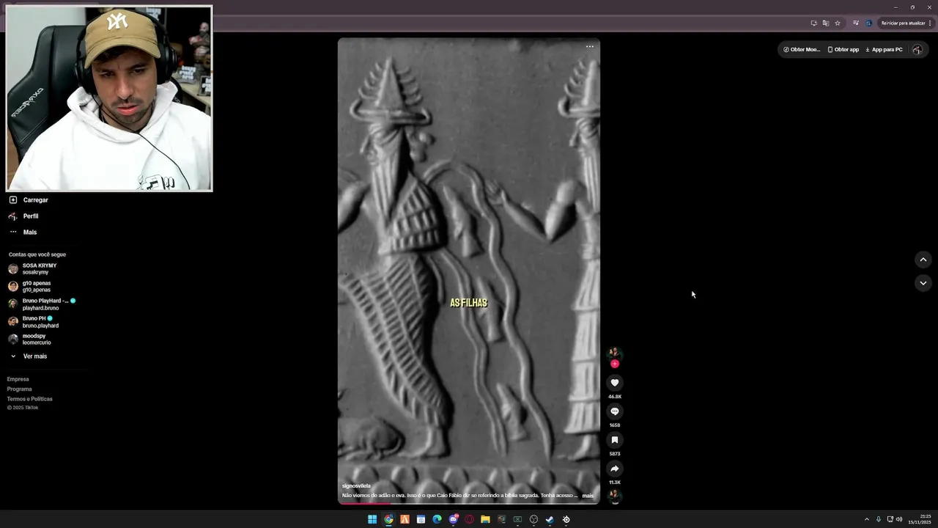Open Bruno PlayHard playhard.bruno account
Image resolution: width=938 pixels, height=528 pixels.
pyautogui.click(x=42, y=304)
